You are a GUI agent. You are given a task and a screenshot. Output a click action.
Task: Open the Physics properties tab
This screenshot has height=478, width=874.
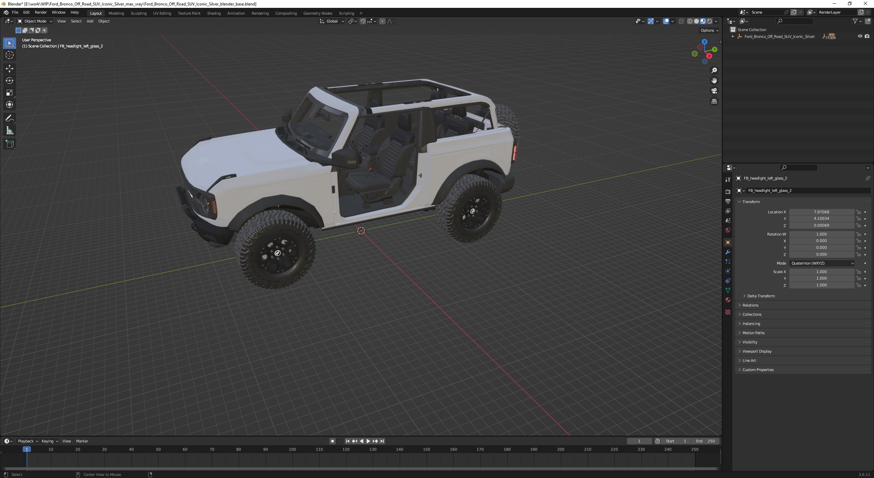pos(728,271)
